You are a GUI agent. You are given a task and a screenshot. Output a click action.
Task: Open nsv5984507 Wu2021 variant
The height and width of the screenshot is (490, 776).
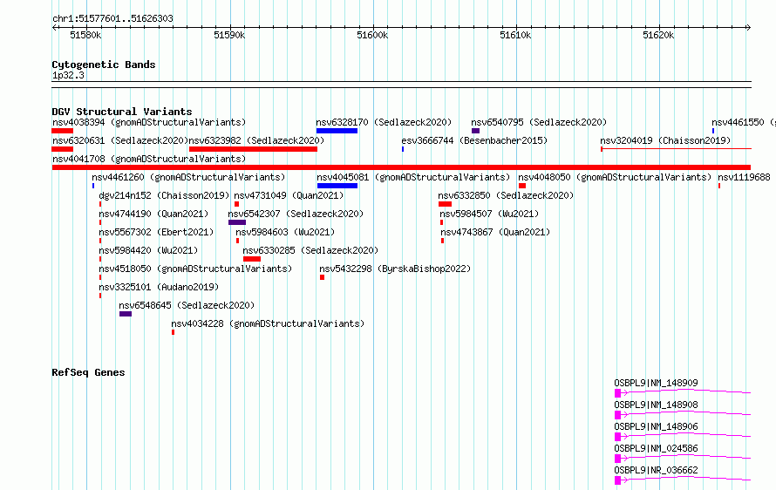pyautogui.click(x=489, y=214)
